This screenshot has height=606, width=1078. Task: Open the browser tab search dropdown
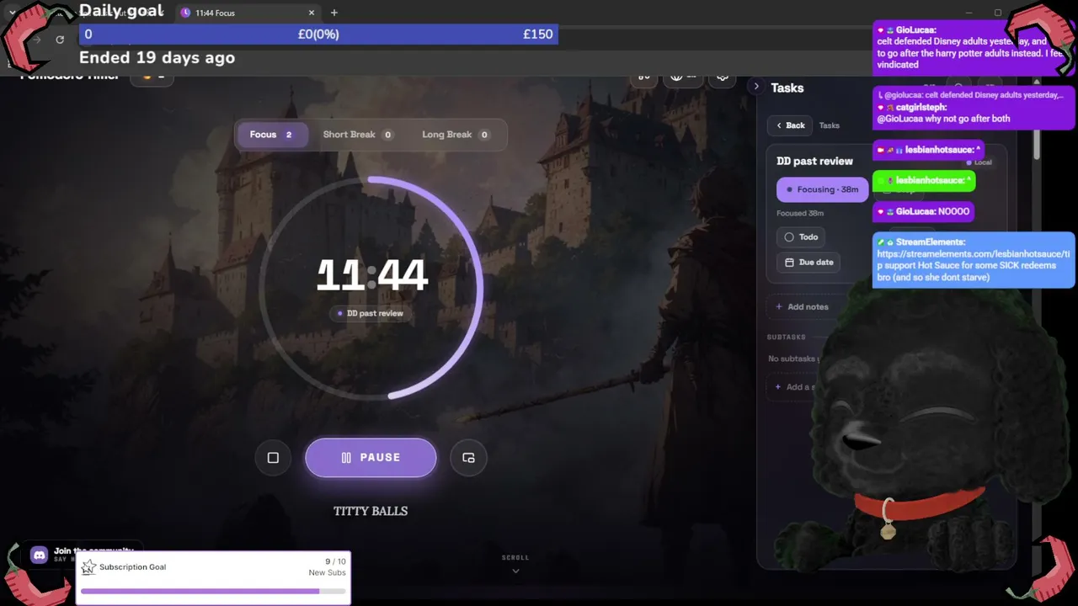point(12,13)
